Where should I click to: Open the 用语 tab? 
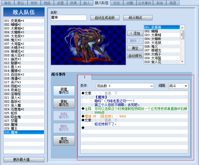point(173,3)
